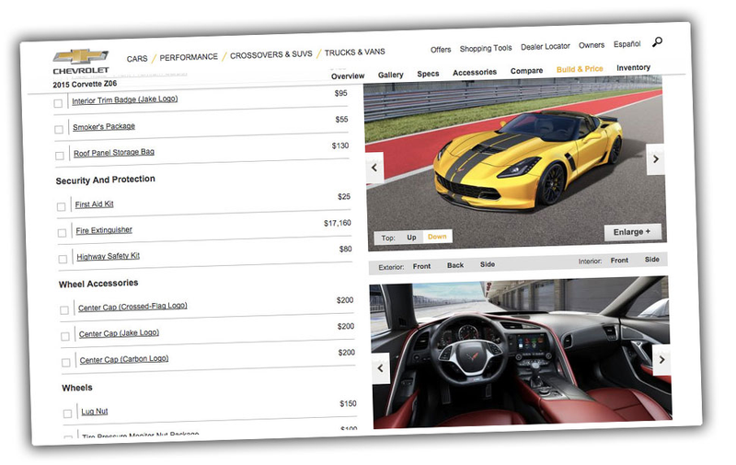
Task: Open Center Cap (Crossed-Flag Logo) link
Action: pyautogui.click(x=132, y=307)
